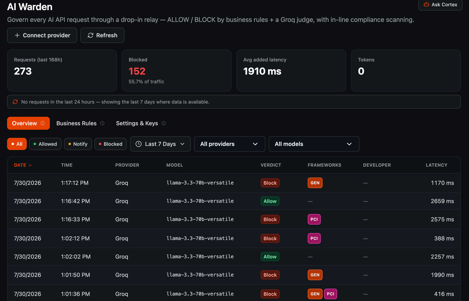
Task: Open the All providers dropdown
Action: tap(230, 144)
